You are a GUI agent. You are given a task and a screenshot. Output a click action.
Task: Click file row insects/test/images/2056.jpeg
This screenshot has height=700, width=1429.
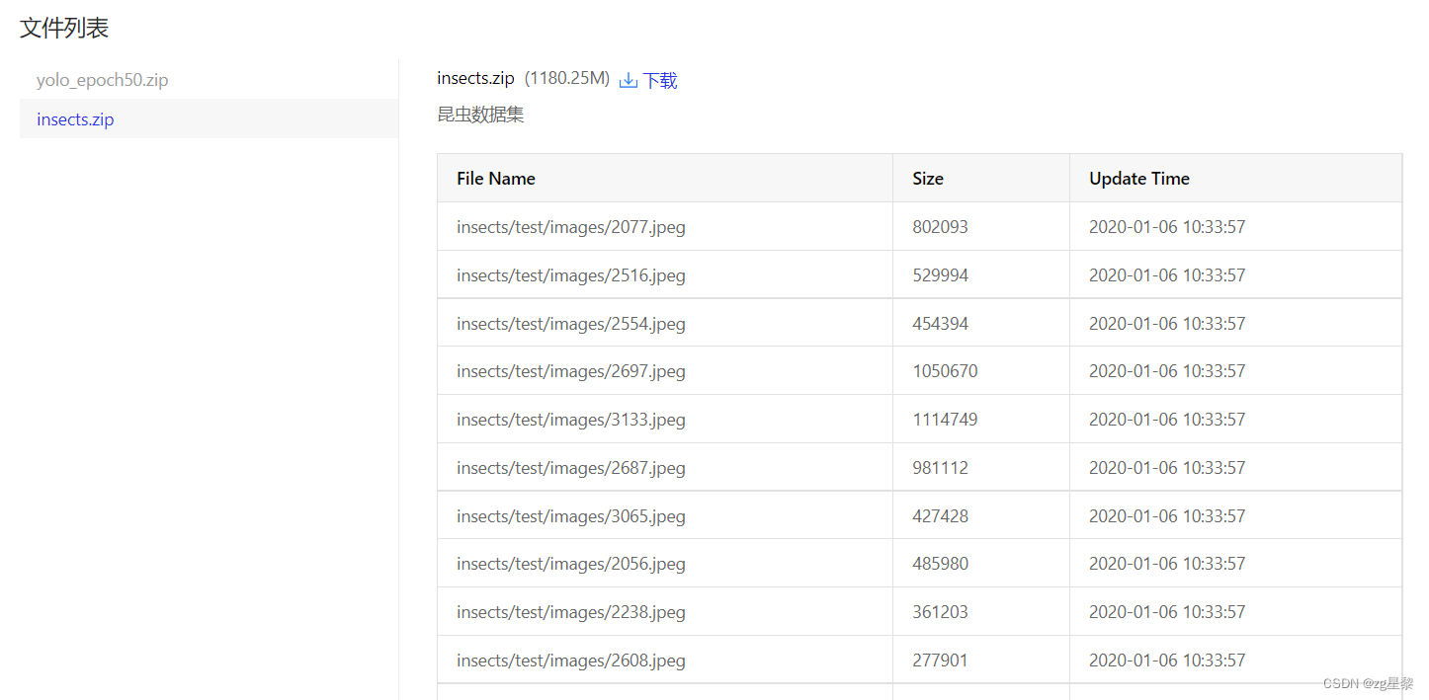pyautogui.click(x=919, y=564)
